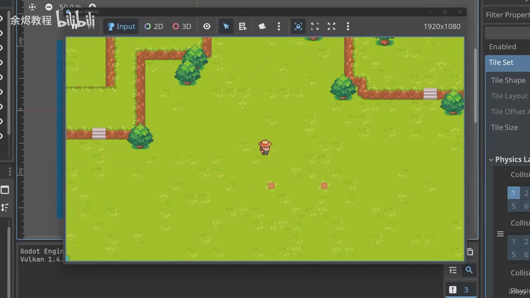
Task: Click the output indent-list icon
Action: pyautogui.click(x=453, y=270)
